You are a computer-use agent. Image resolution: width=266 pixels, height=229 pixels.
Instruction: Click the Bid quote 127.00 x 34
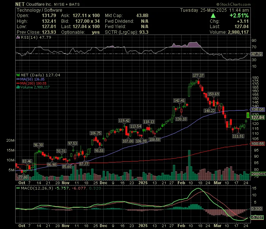click(x=87, y=21)
